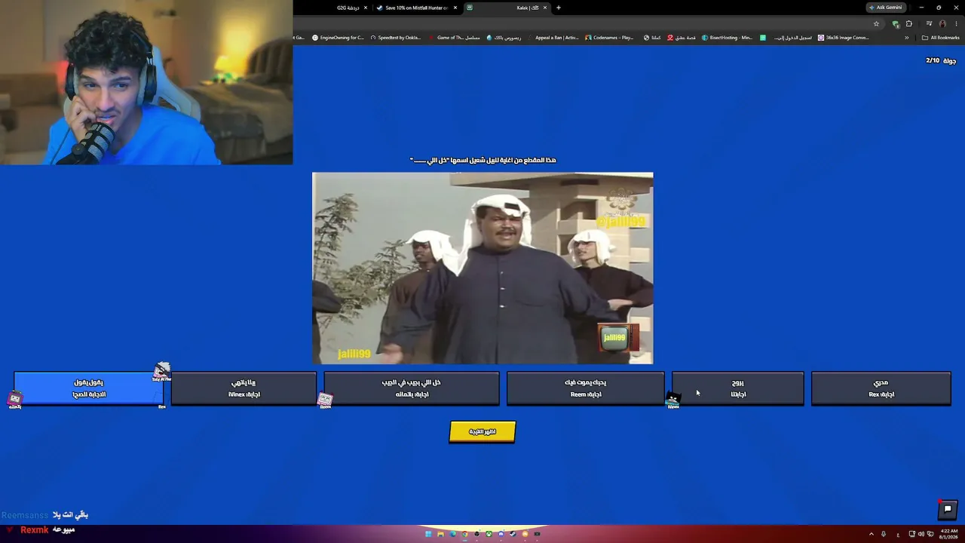The width and height of the screenshot is (965, 543).
Task: Select the answer card by iVinex
Action: 244,388
